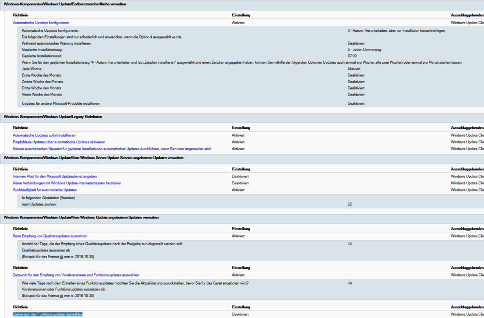Click the '07:00' installation time value
484x318 pixels.
(x=352, y=56)
